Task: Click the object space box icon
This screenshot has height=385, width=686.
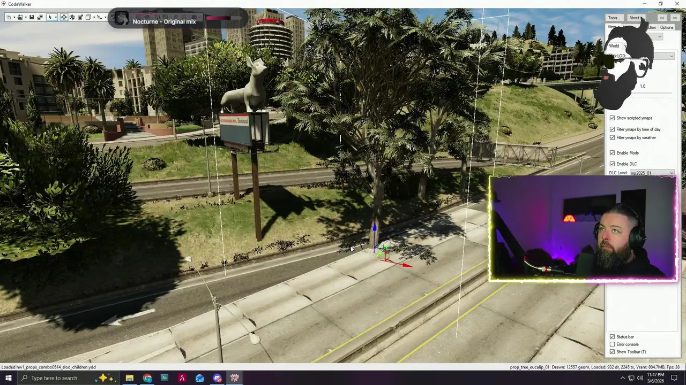Action: 88,17
